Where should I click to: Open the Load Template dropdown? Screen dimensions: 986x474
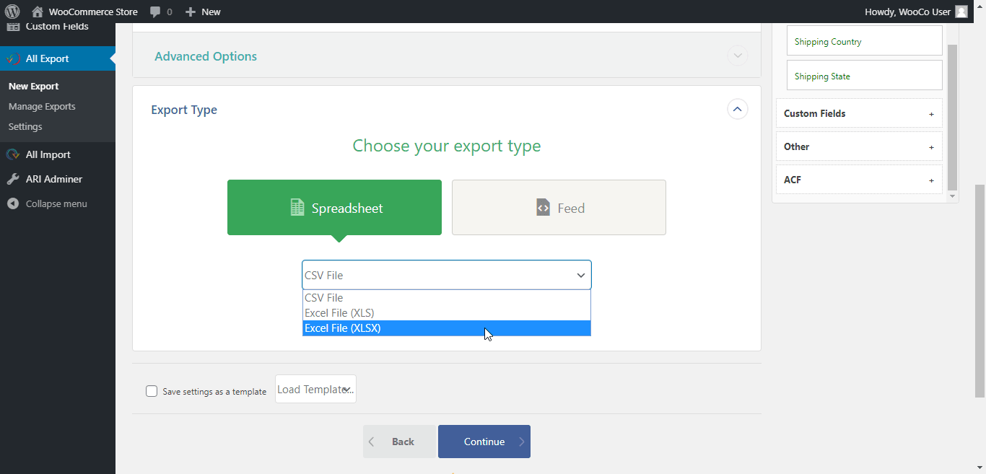click(x=315, y=389)
